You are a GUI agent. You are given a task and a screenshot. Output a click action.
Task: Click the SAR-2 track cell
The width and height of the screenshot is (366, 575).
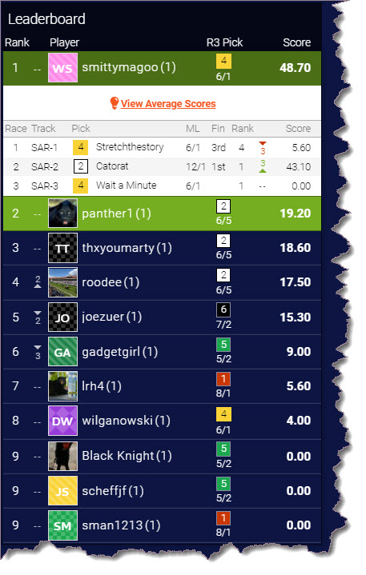[x=44, y=167]
